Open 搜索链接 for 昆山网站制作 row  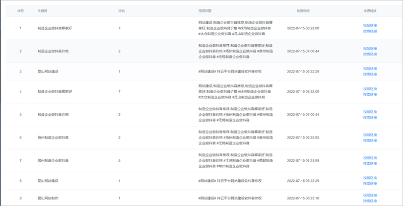pos(370,201)
